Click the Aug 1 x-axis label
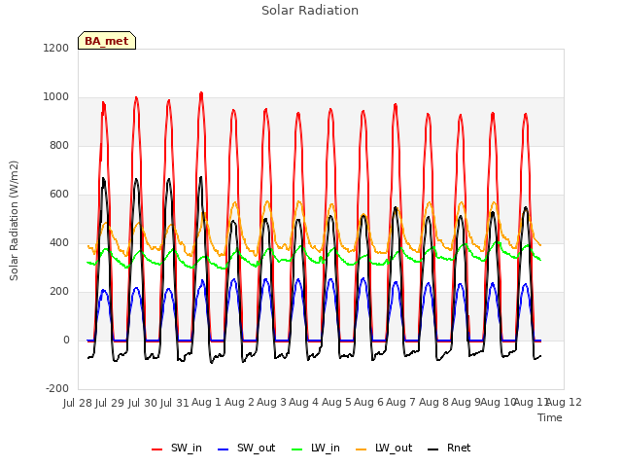 tap(206, 403)
